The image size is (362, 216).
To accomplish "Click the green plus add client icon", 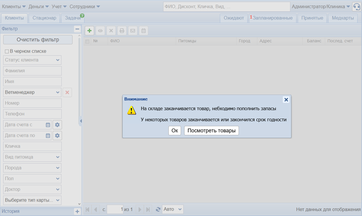I will 89,31.
